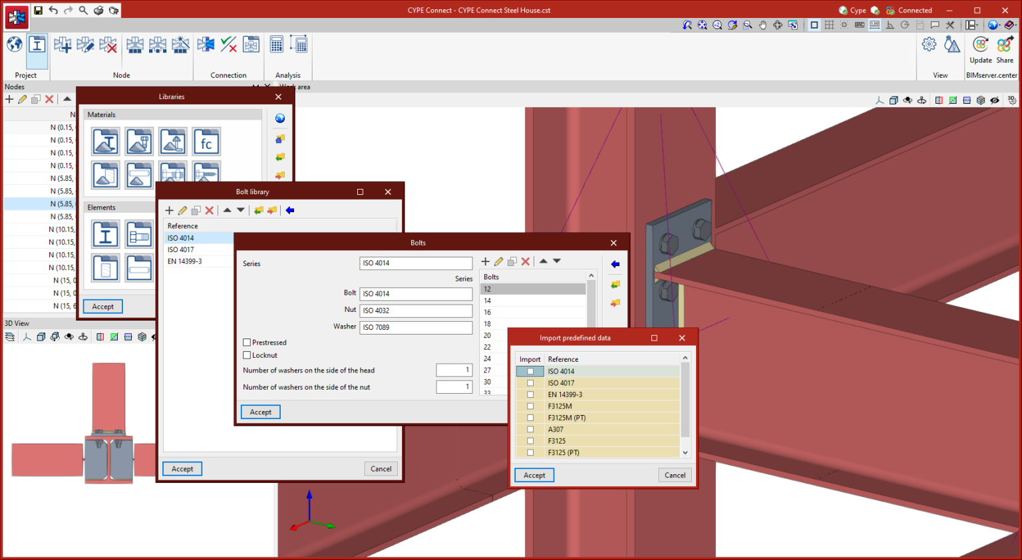Screen dimensions: 1022x560
Task: Click the red delete X in Bolt library
Action: [210, 210]
